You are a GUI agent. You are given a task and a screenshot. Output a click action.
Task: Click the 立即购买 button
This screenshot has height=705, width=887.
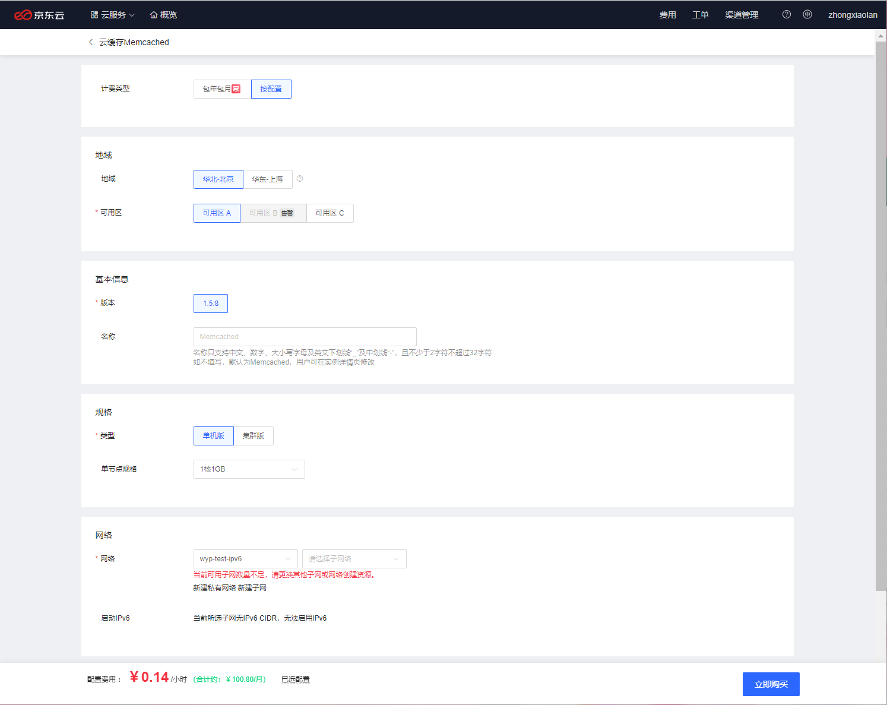pos(771,684)
